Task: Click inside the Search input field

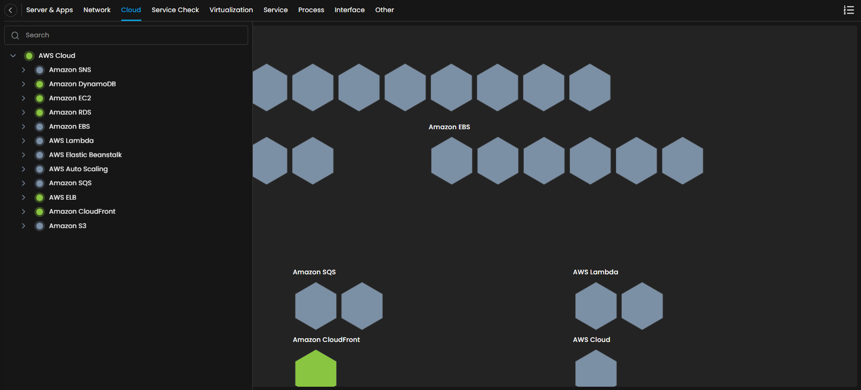Action: [126, 35]
